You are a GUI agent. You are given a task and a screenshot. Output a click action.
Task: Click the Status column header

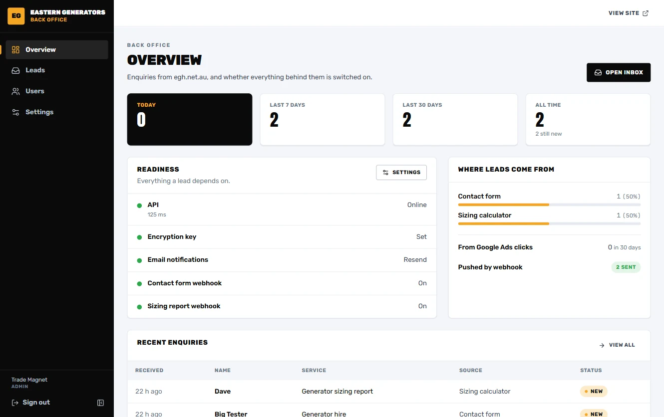[591, 371]
